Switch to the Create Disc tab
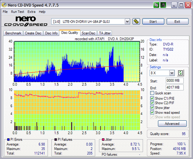This screenshot has width=193, height=159. (x=33, y=33)
